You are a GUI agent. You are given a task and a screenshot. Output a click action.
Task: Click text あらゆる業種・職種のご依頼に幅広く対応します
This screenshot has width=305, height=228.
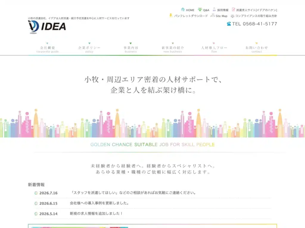pyautogui.click(x=153, y=172)
